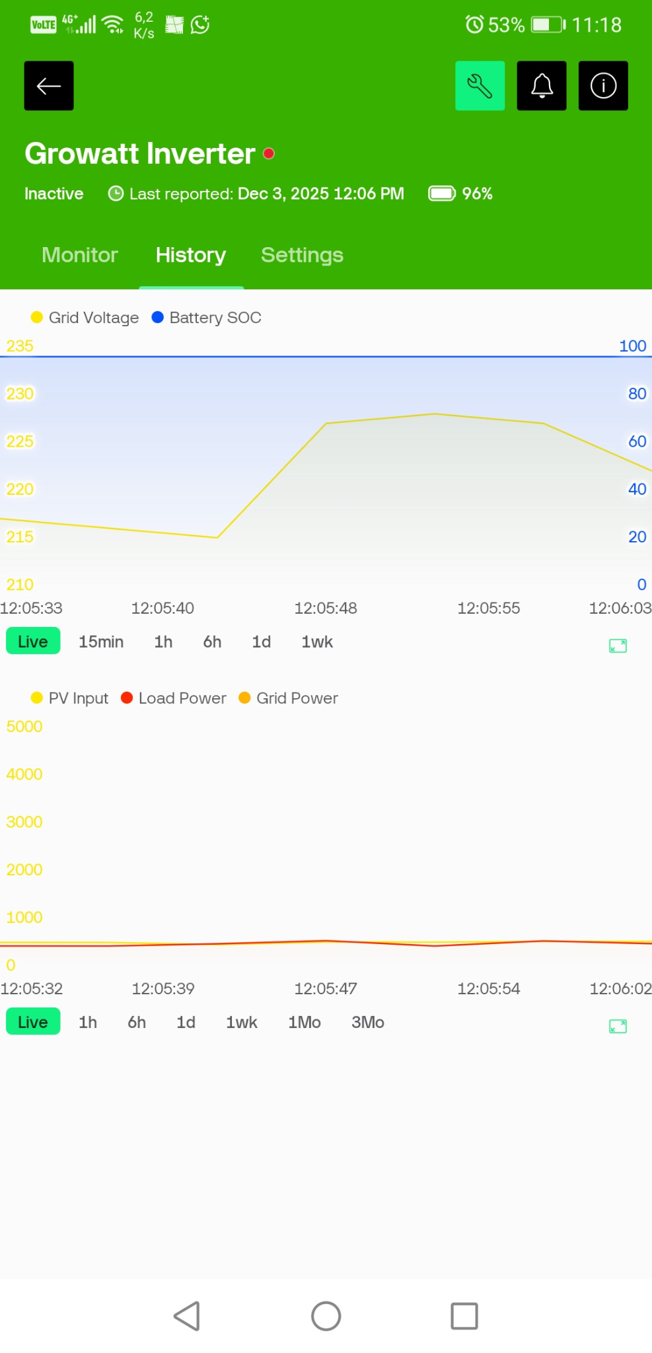Tap the WhatsApp status bar icon
The width and height of the screenshot is (652, 1353).
point(200,25)
